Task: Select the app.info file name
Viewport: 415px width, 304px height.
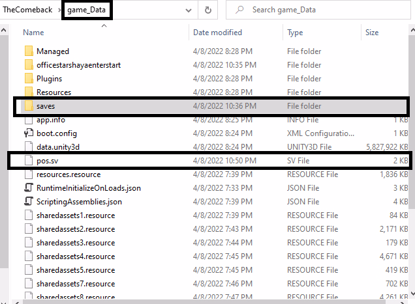Action: (x=51, y=120)
